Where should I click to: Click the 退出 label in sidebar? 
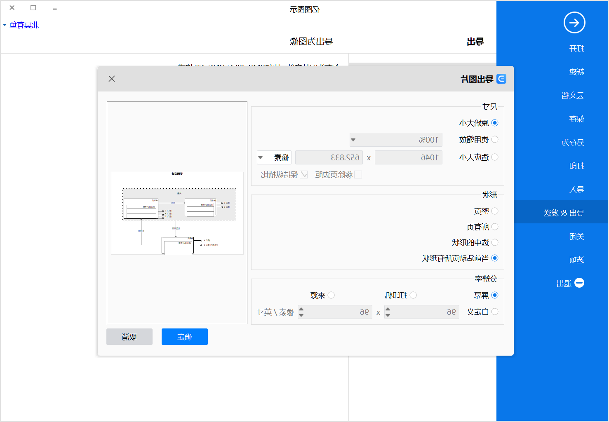point(564,284)
